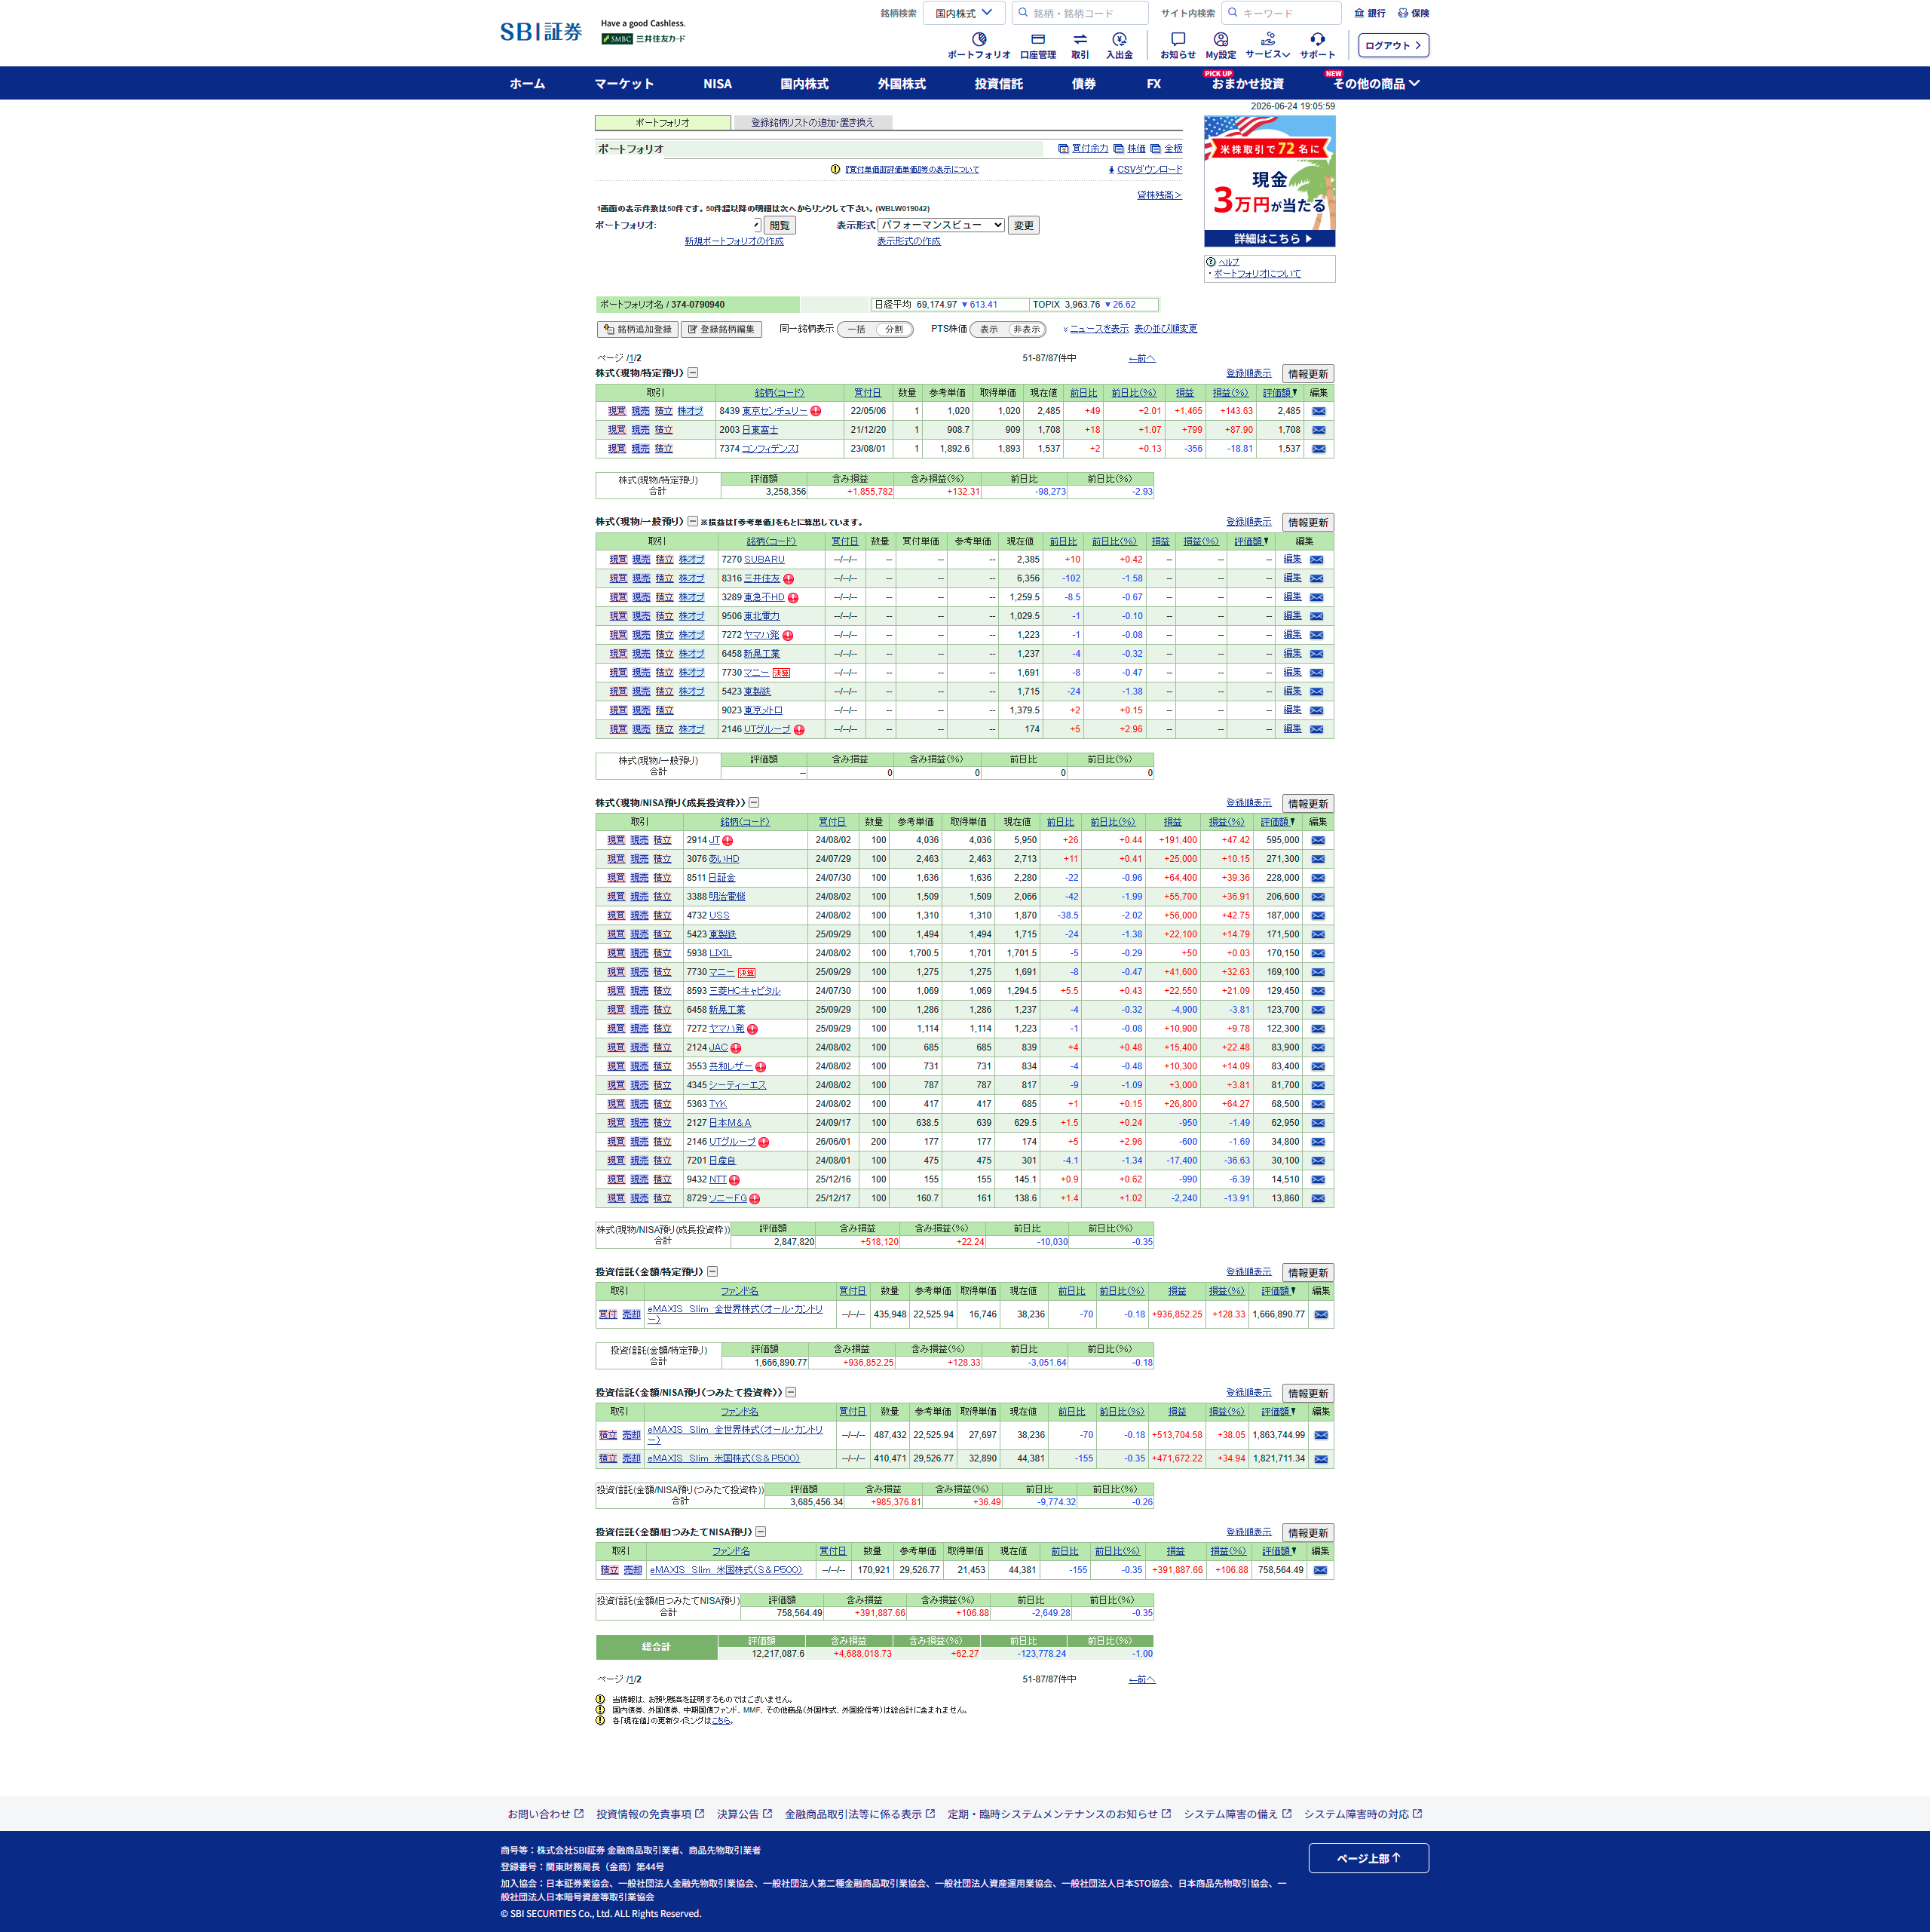Open eMAXIS Slim 米国株式 in 旧つみたてNISA
This screenshot has height=1932, width=1930.
tap(726, 1570)
